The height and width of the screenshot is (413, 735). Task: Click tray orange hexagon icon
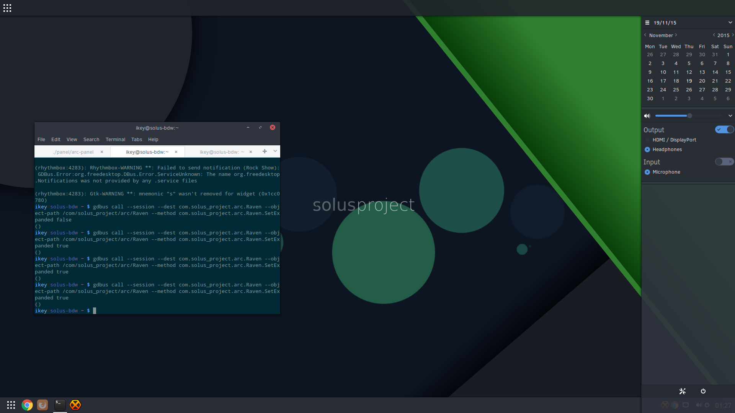pyautogui.click(x=665, y=405)
